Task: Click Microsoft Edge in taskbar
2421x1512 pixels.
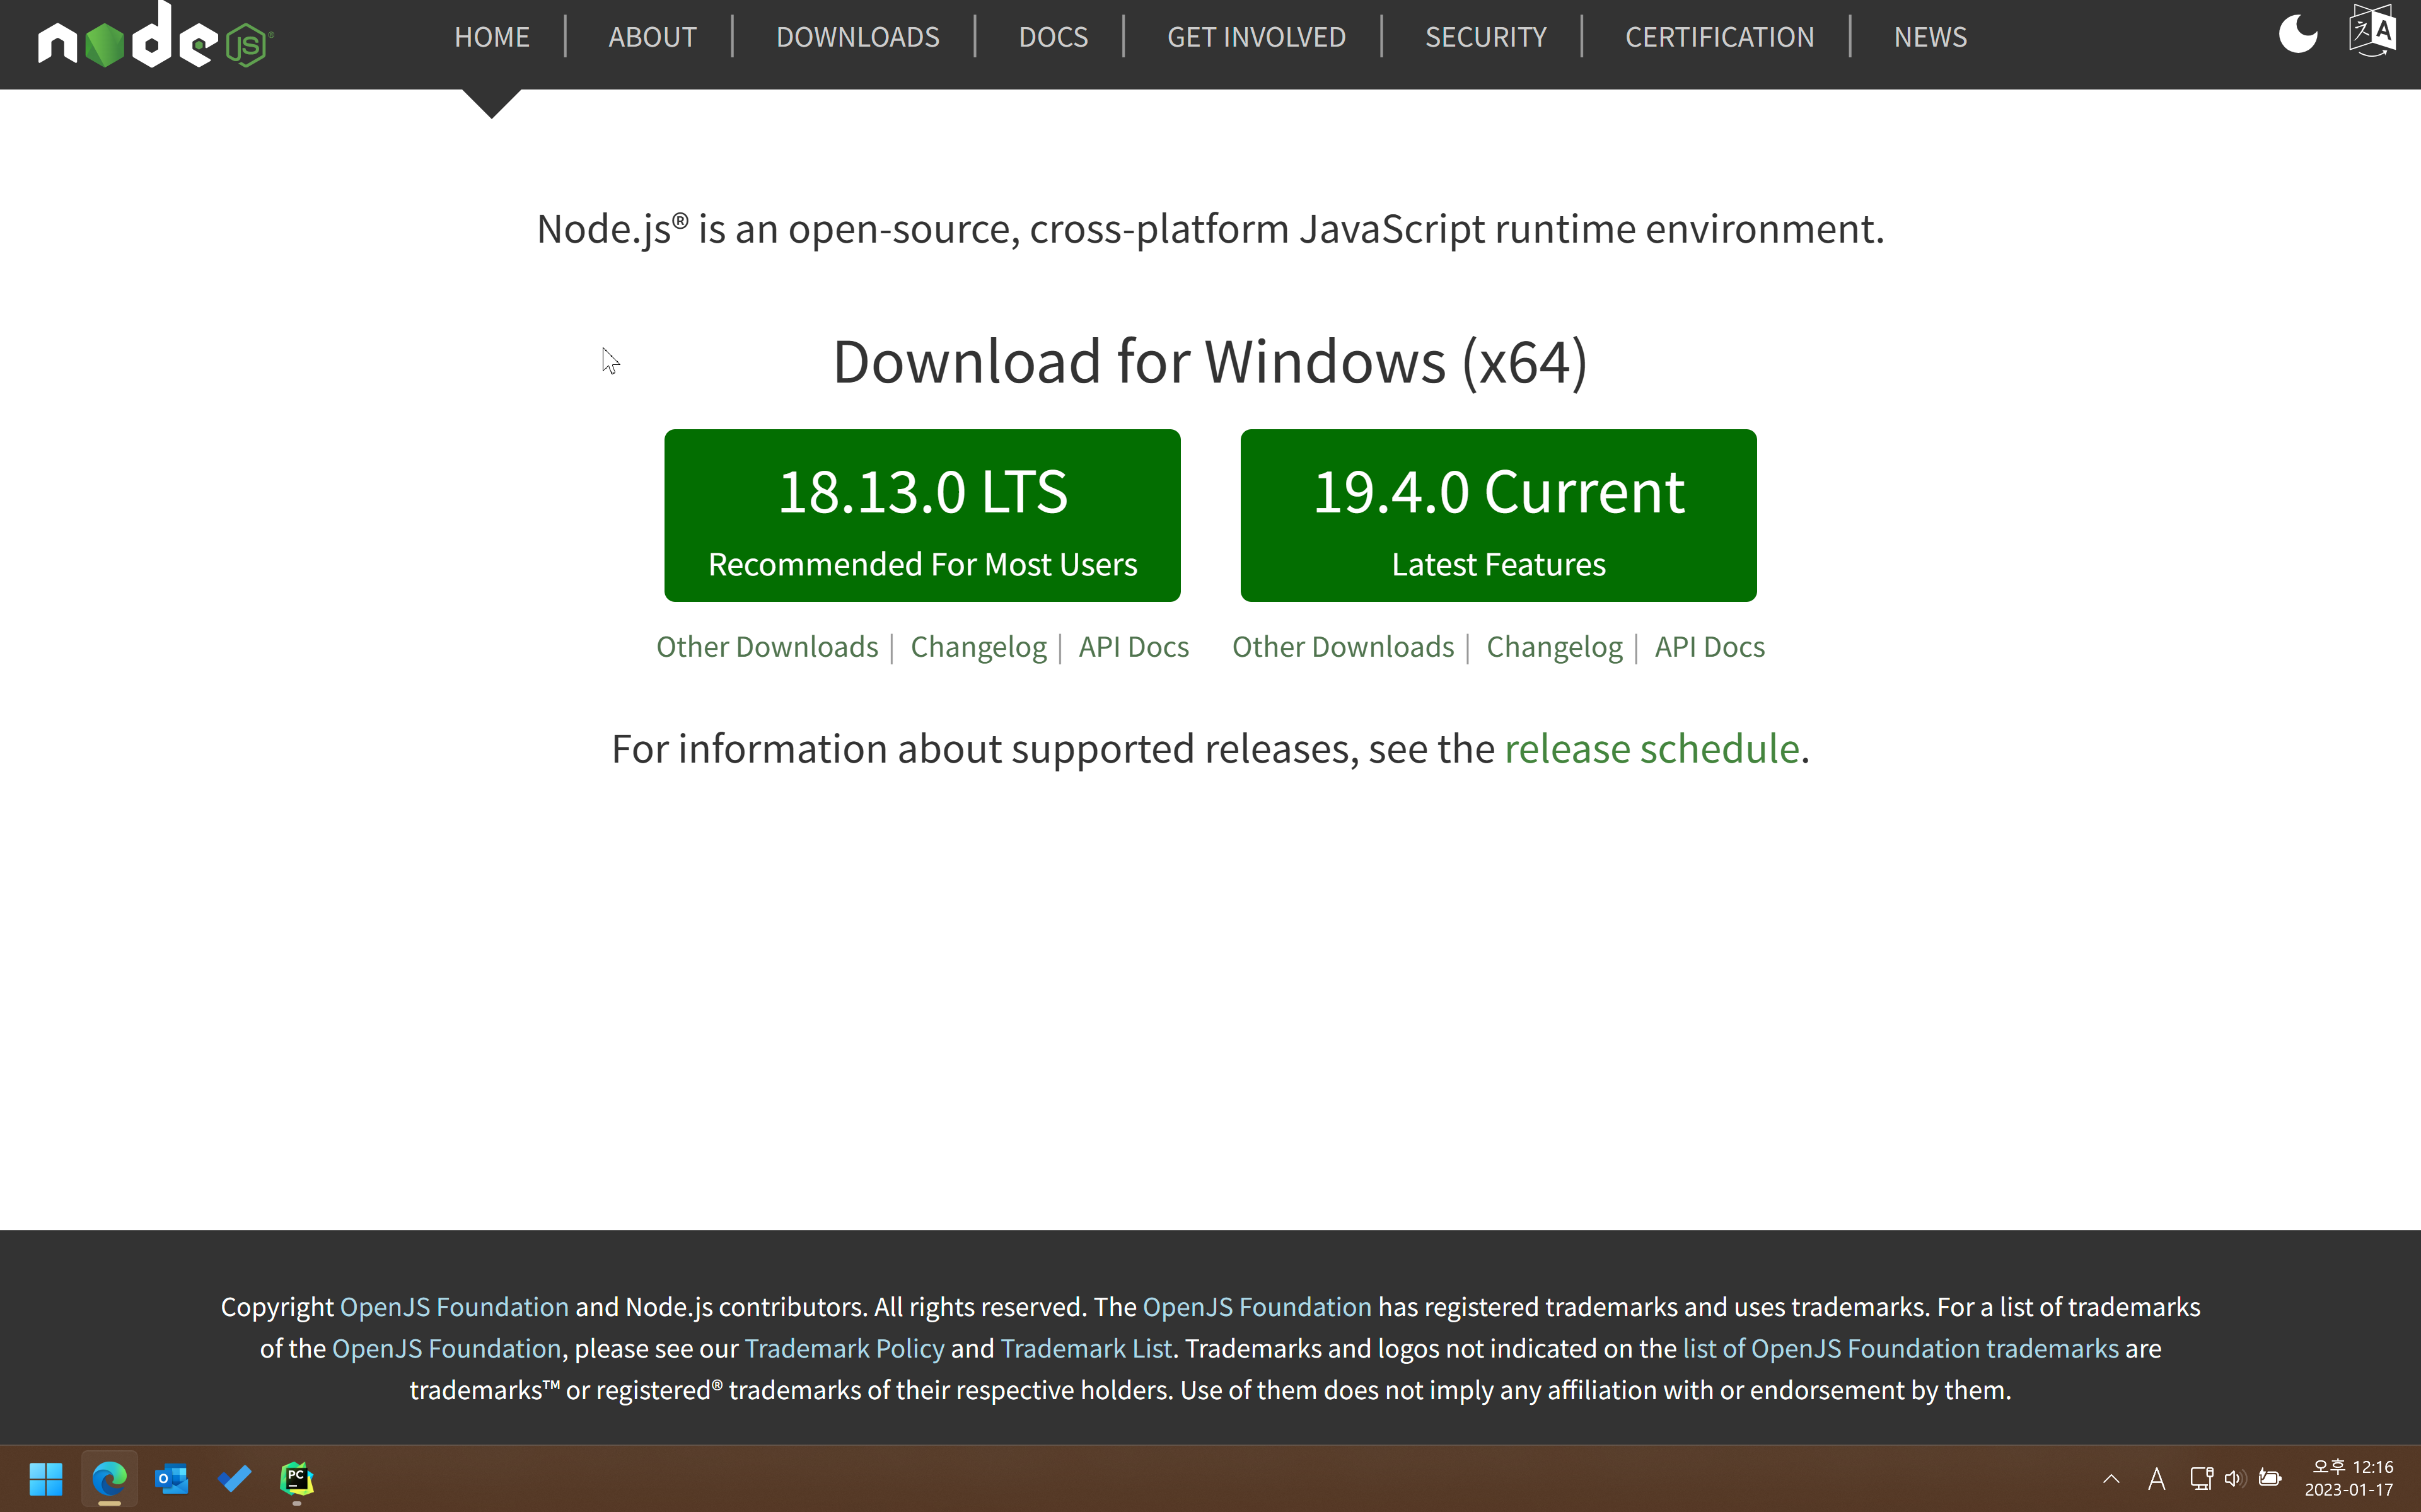Action: [x=109, y=1478]
